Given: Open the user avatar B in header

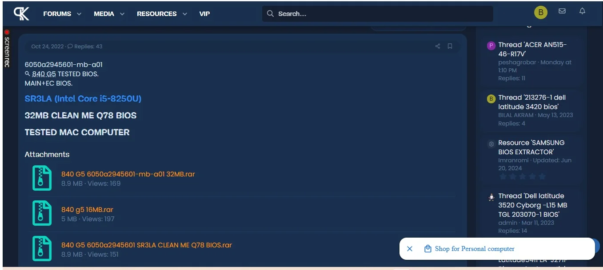Looking at the screenshot, I should tap(541, 12).
